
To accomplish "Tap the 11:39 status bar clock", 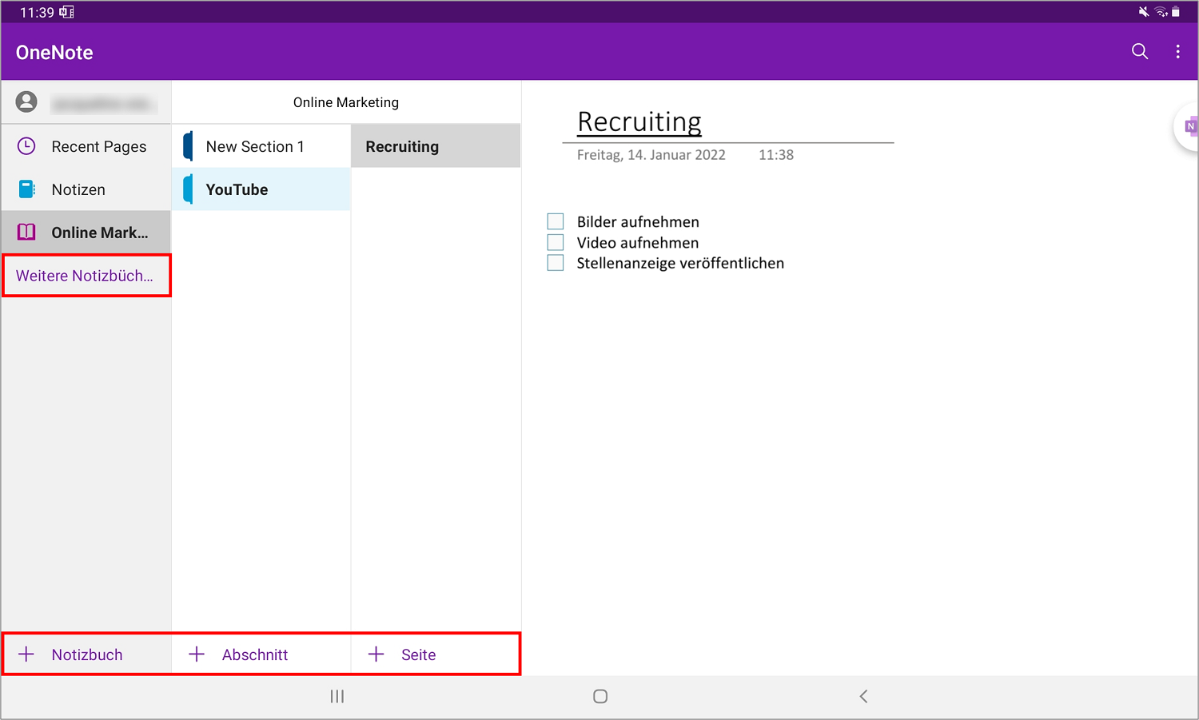I will (37, 13).
